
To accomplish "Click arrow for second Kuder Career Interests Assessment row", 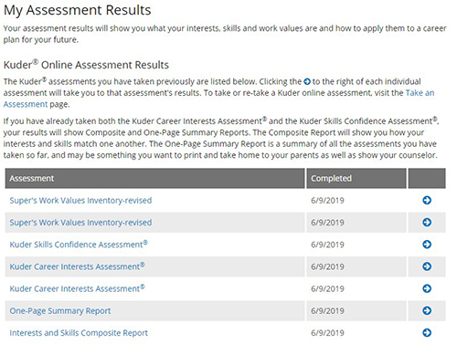I will pyautogui.click(x=427, y=288).
